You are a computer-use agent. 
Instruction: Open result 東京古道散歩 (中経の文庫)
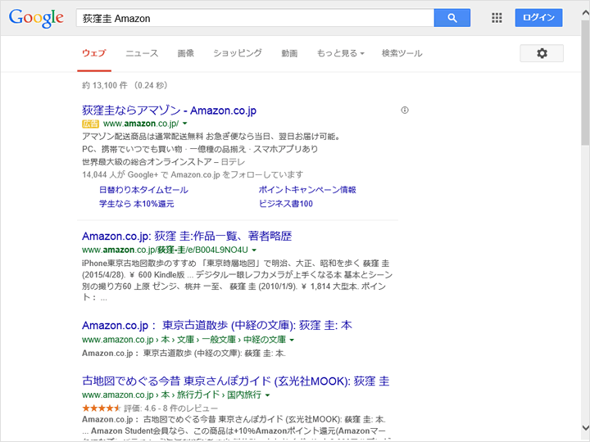216,325
